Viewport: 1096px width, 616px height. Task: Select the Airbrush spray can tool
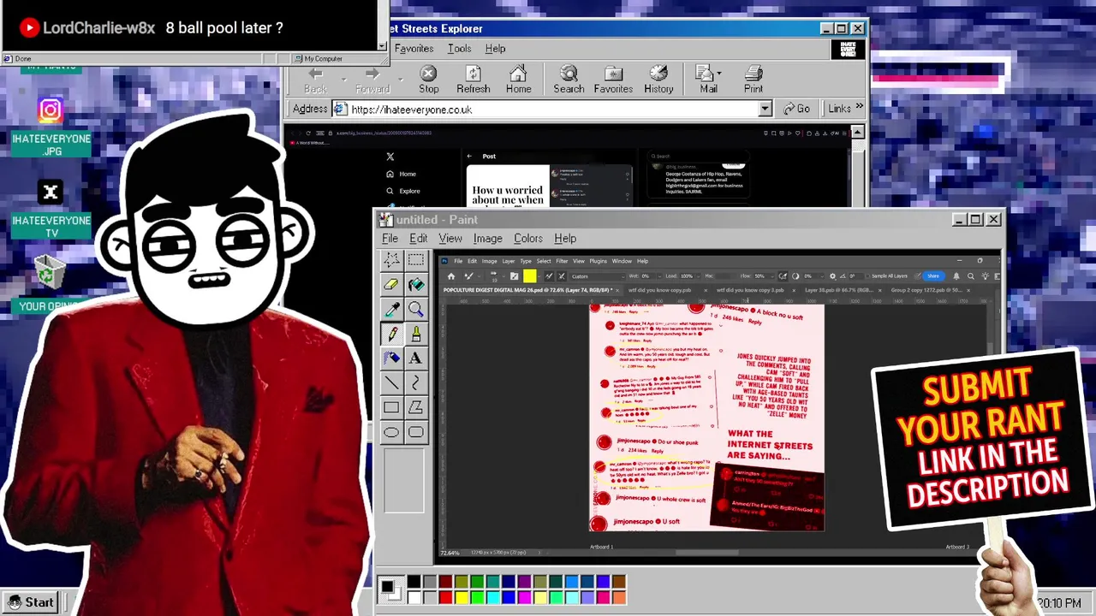[391, 358]
